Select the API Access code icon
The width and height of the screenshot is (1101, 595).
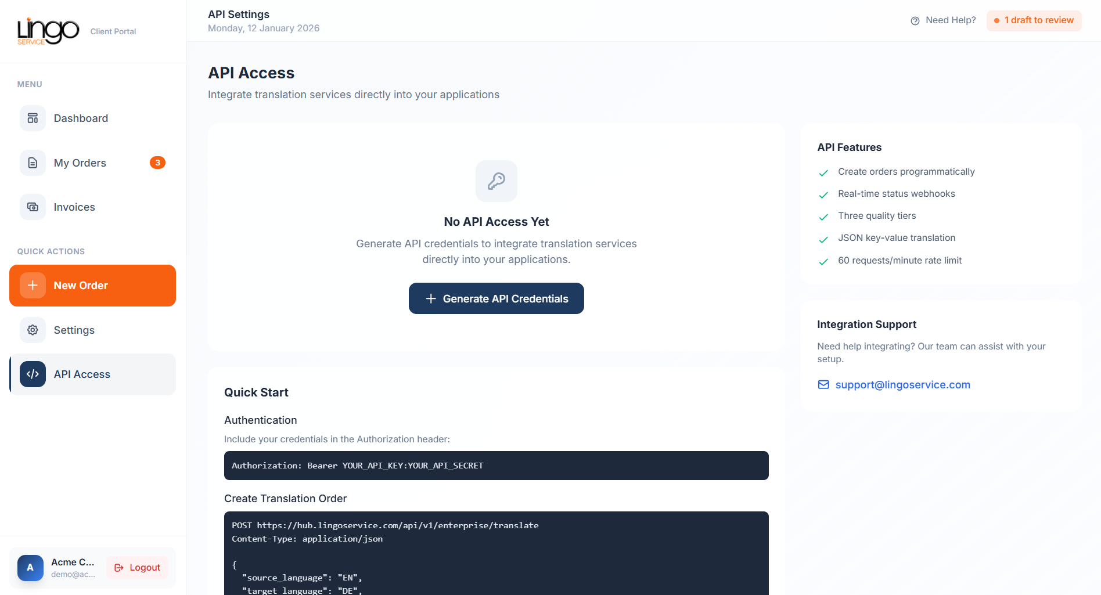[x=33, y=374]
